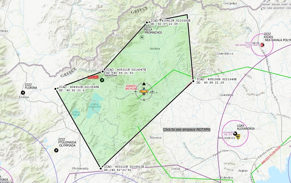Open the Arnissa airfield icon near MOGAS
Viewport: 291px width, 183px height.
102,80
